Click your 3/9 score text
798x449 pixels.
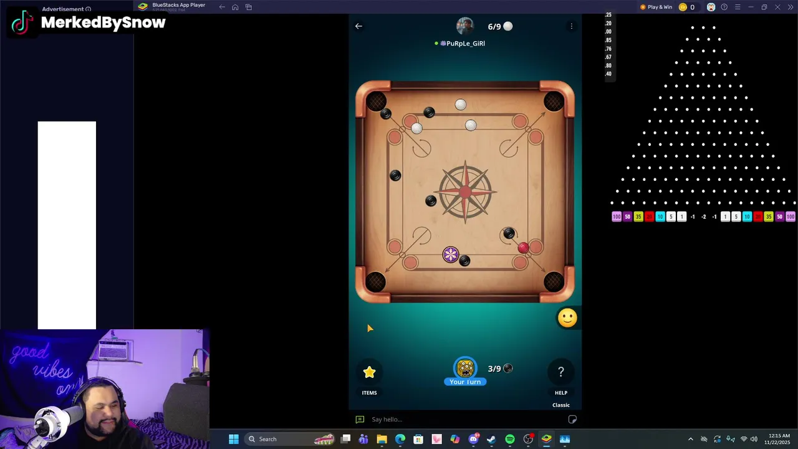coord(494,369)
